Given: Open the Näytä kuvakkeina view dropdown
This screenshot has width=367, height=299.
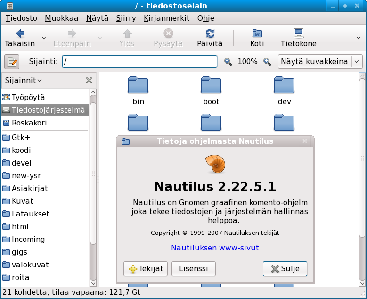Looking at the screenshot, I should [x=320, y=62].
